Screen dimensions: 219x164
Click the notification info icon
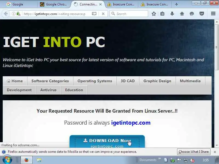(x=4, y=152)
